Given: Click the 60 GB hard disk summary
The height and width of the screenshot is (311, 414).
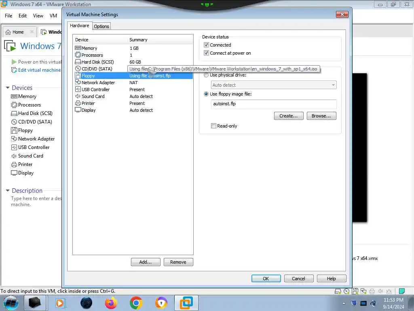Looking at the screenshot, I should tap(135, 62).
